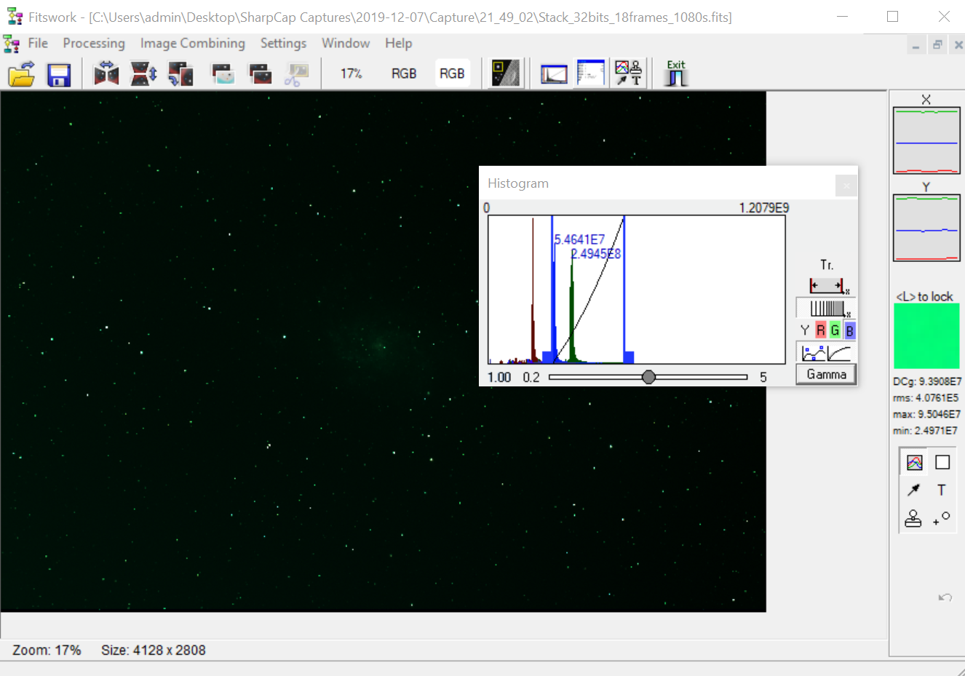The width and height of the screenshot is (965, 676).
Task: Select the star marker tool icon
Action: tap(942, 518)
